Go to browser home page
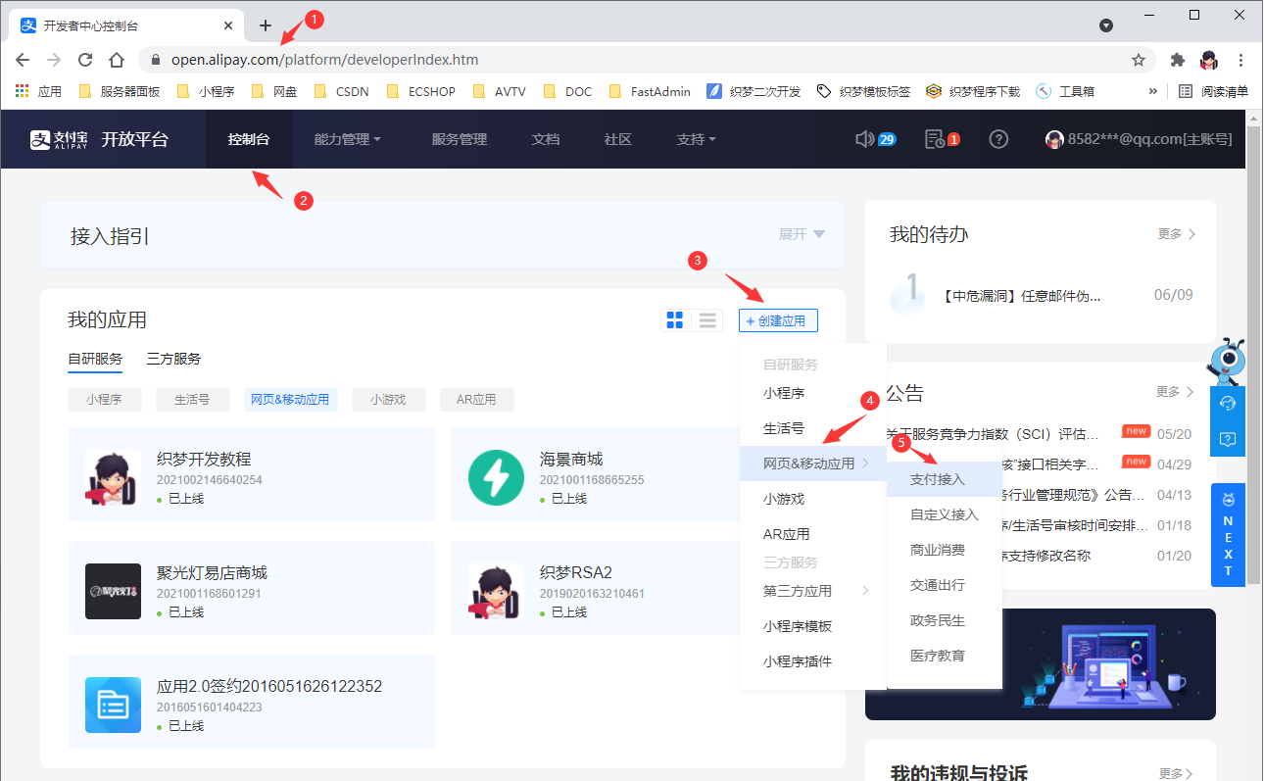The width and height of the screenshot is (1264, 781). click(117, 60)
